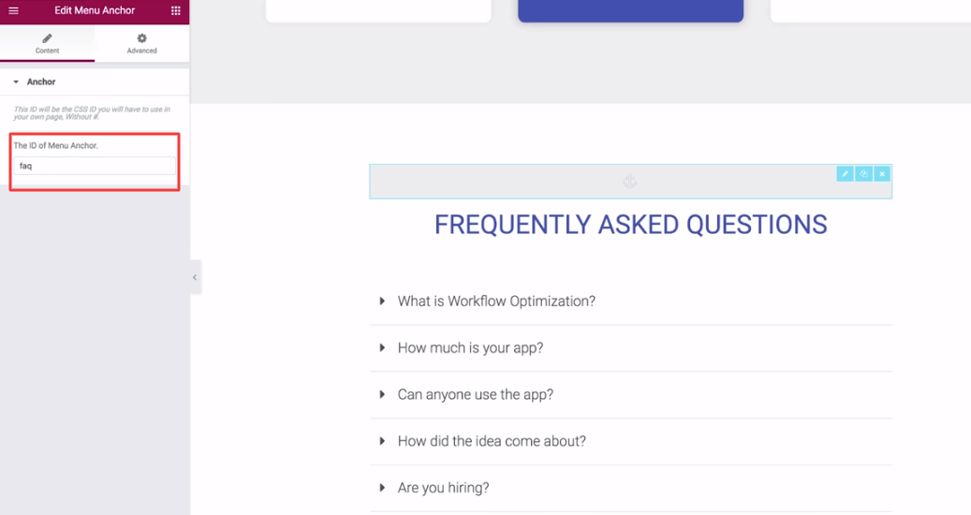
Task: Click the blue highlighted card above
Action: (630, 10)
